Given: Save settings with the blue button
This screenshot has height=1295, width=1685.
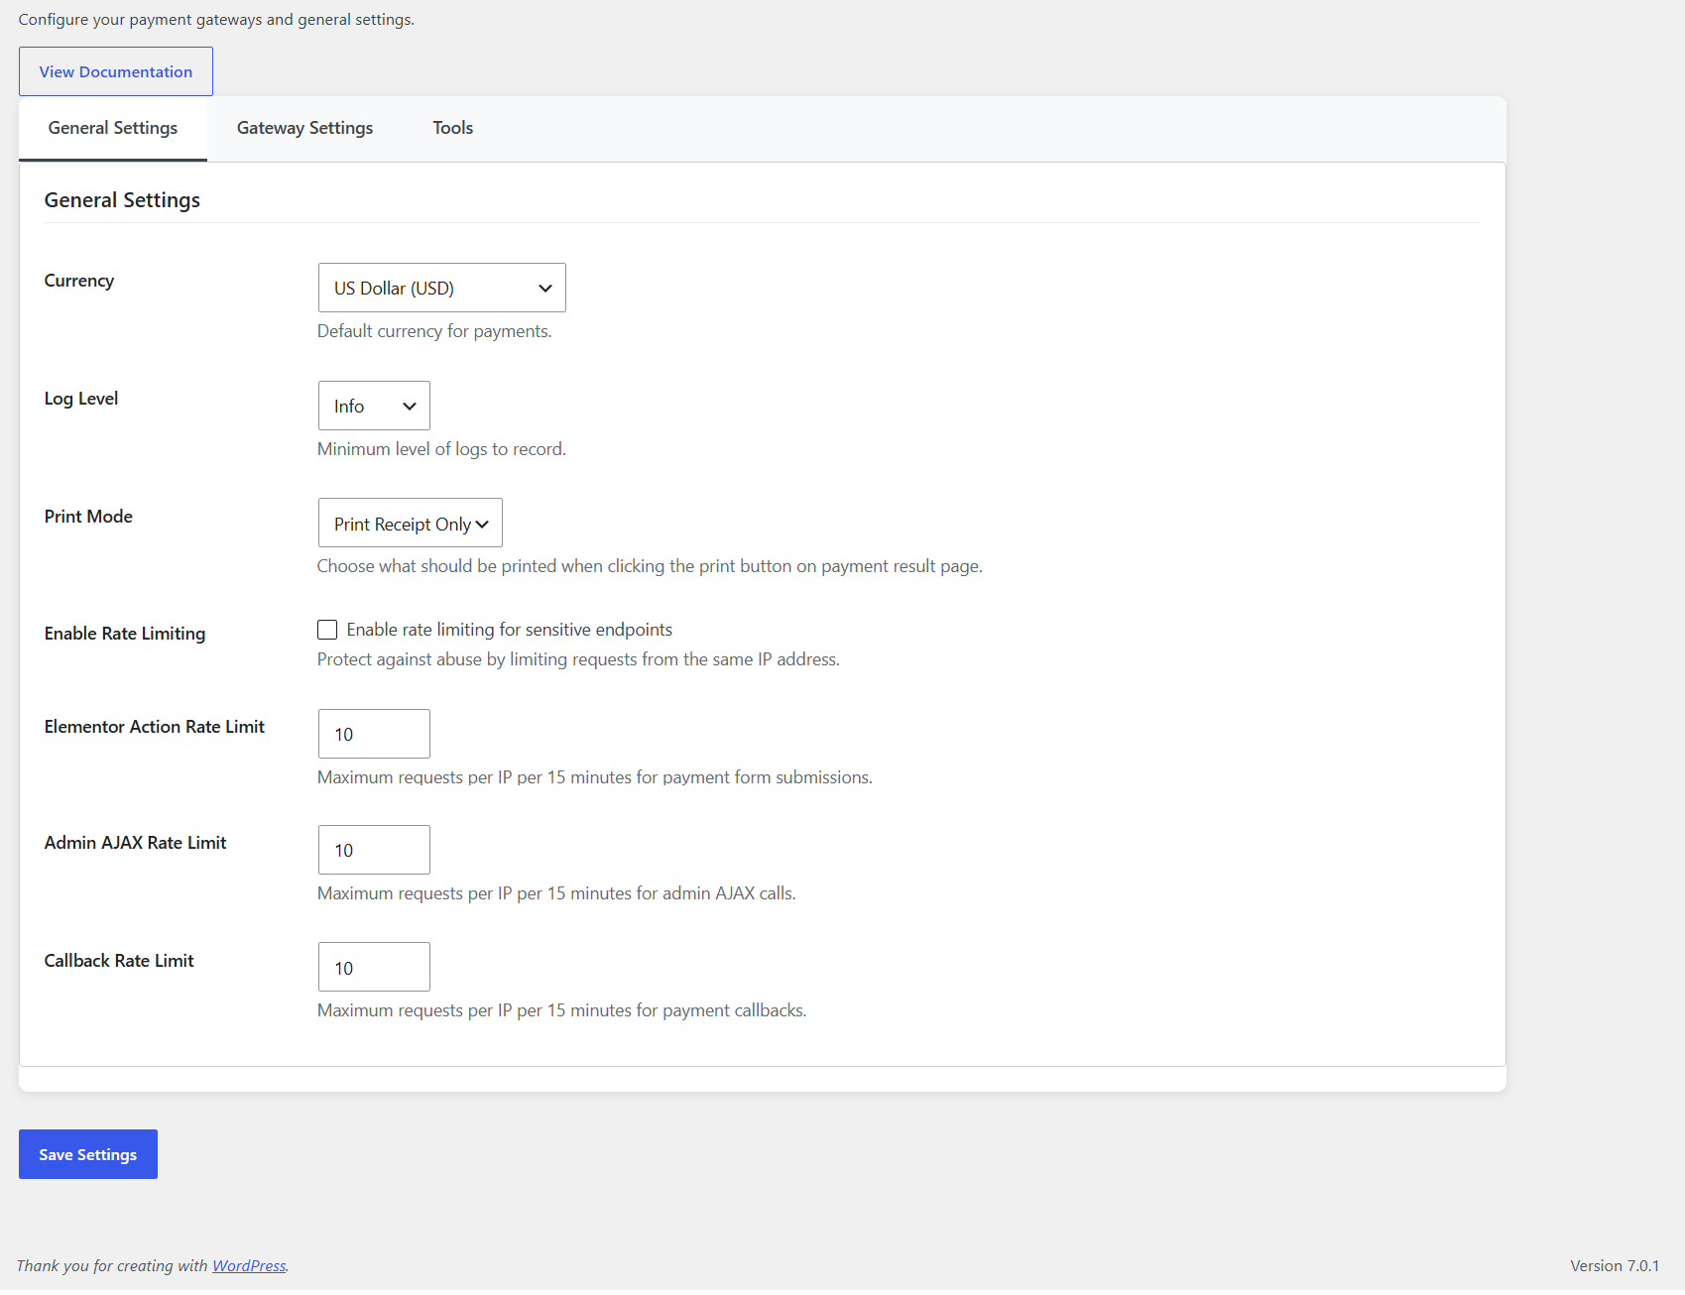Looking at the screenshot, I should (88, 1154).
